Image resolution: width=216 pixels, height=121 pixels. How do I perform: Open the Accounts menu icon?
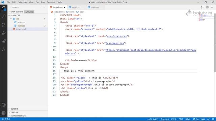(4, 105)
